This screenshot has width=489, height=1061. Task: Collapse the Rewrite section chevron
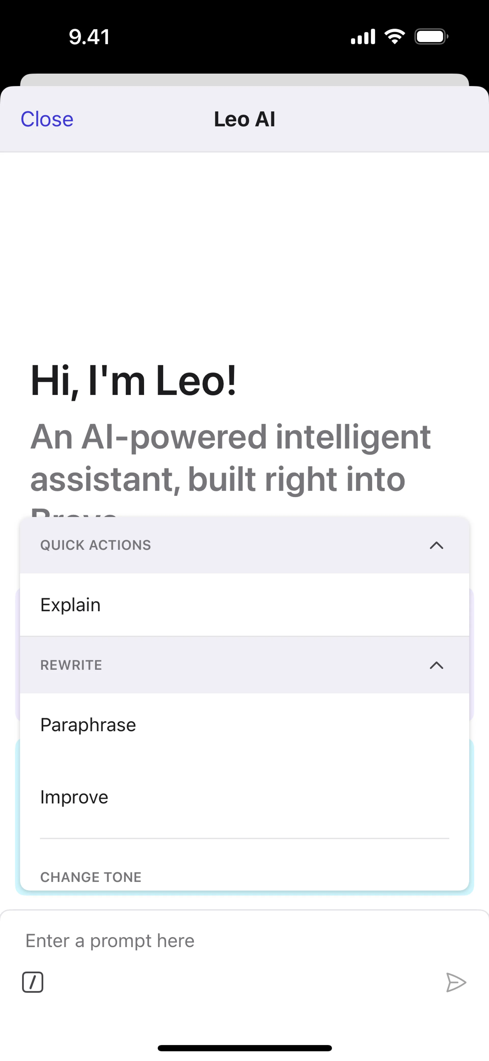point(436,665)
